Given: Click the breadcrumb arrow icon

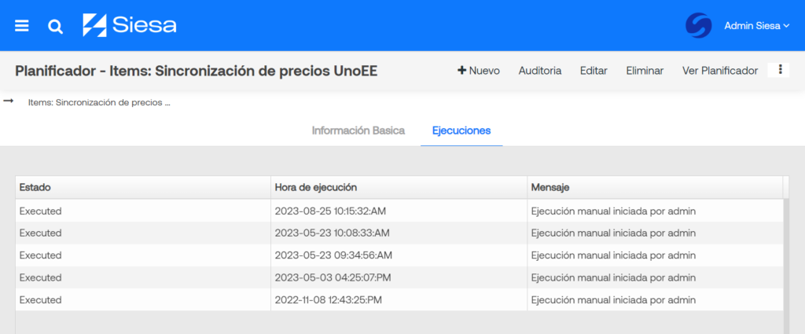Looking at the screenshot, I should point(8,101).
